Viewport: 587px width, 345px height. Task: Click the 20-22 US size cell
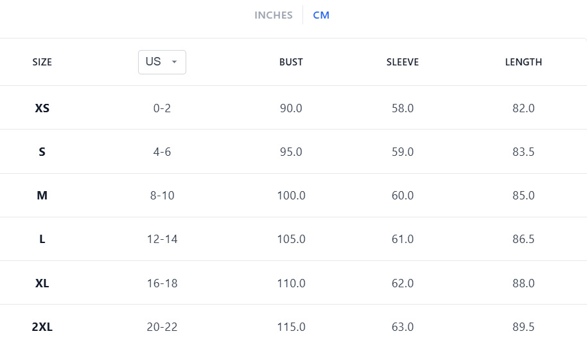162,327
